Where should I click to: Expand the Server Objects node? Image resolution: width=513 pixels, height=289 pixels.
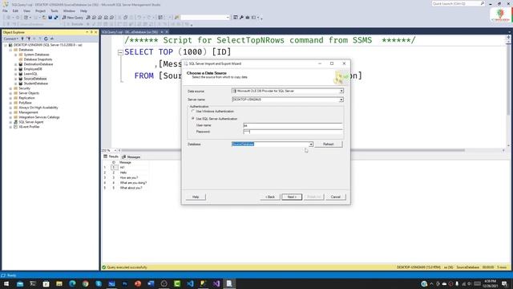coord(10,93)
